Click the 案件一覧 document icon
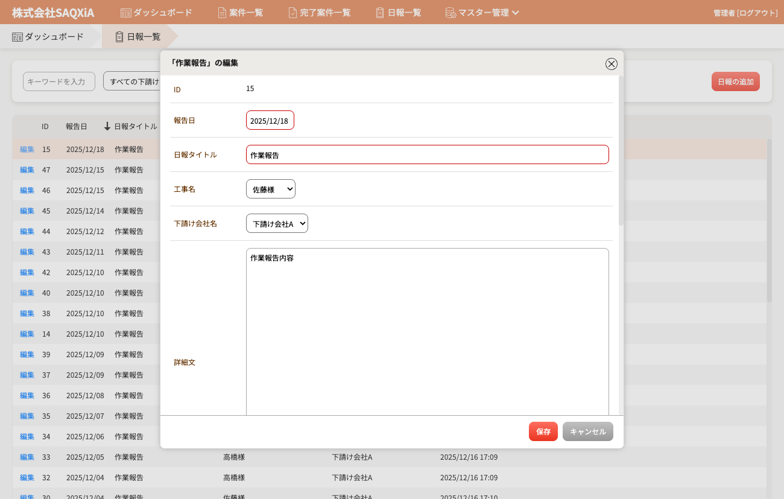 pos(222,13)
